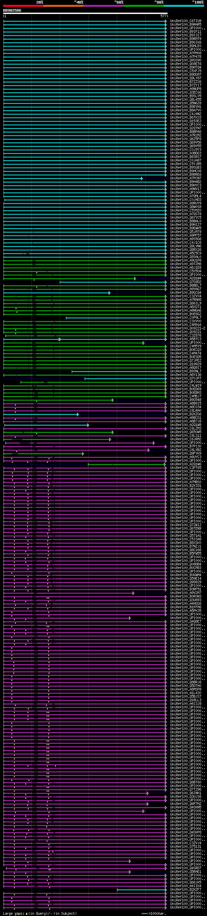Click the UniRef100_A2Q1W8 entry
Screen dimensions: 207x916
coord(185,425)
